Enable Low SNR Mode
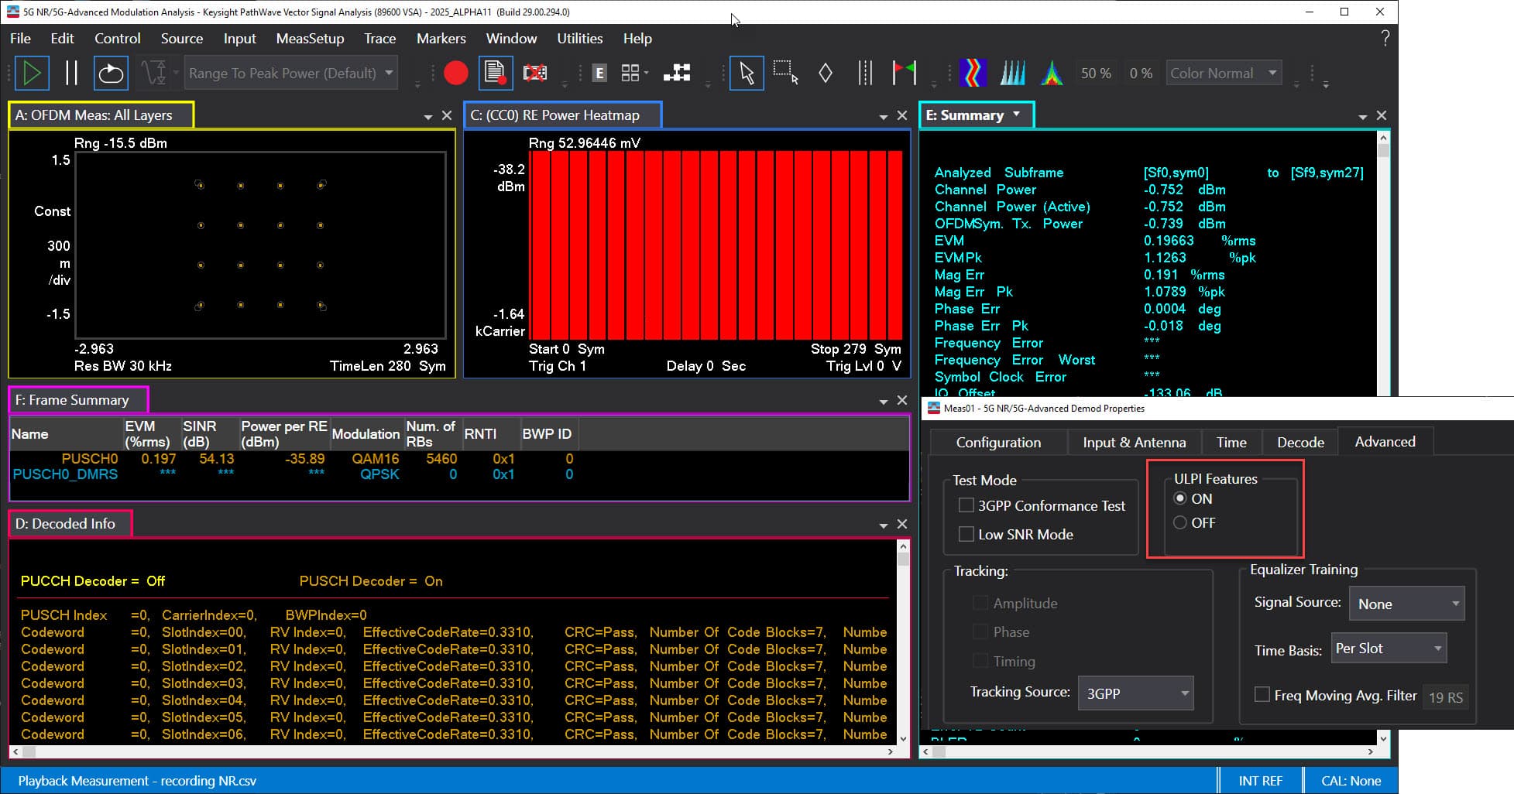This screenshot has height=794, width=1514. (x=966, y=533)
